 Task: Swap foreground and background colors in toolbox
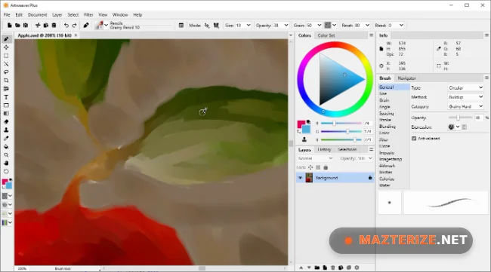tap(11, 180)
